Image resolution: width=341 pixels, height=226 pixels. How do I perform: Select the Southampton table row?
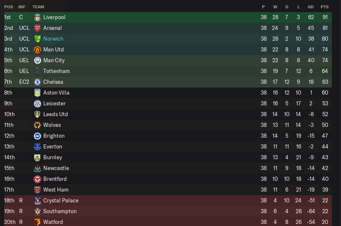click(x=166, y=211)
